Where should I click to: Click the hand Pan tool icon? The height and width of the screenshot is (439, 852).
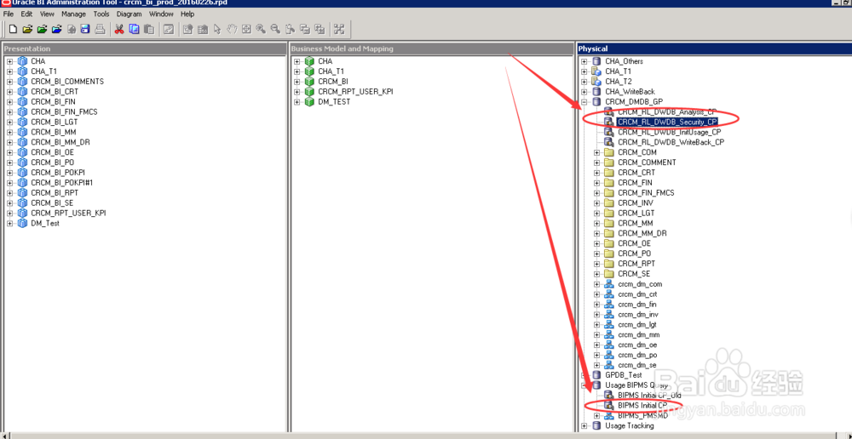tap(232, 29)
